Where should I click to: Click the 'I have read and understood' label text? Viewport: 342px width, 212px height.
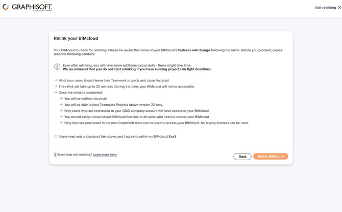tap(117, 136)
